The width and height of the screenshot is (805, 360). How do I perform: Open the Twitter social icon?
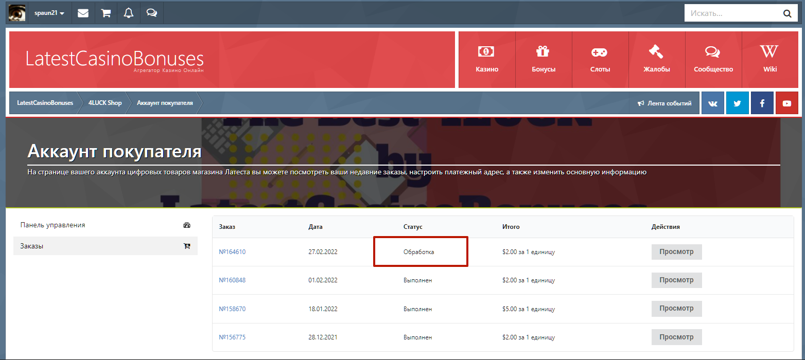tap(738, 103)
